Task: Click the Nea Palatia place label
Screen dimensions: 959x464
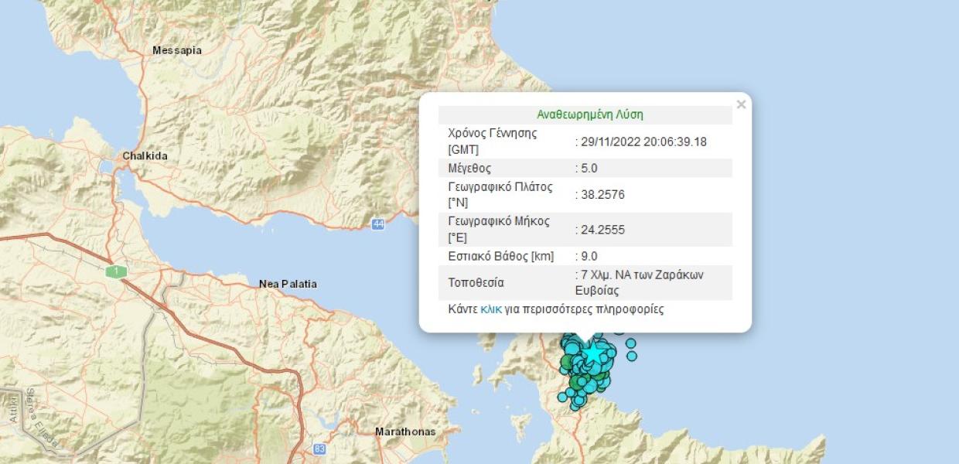Action: tap(288, 285)
